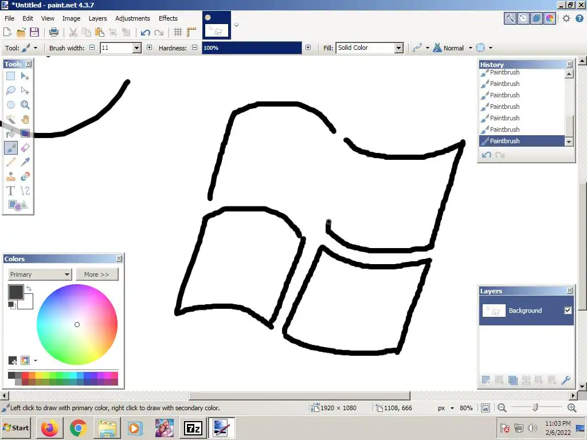Open layer properties wrench button

pos(566,380)
